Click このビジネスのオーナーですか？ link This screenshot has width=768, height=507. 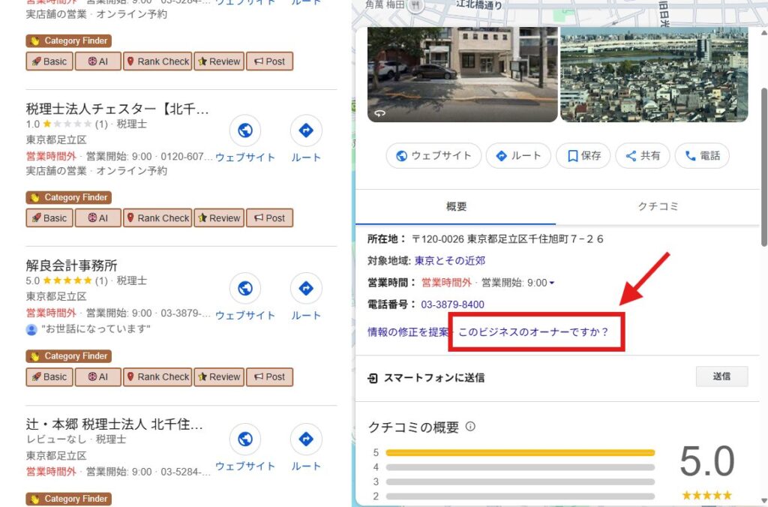533,331
